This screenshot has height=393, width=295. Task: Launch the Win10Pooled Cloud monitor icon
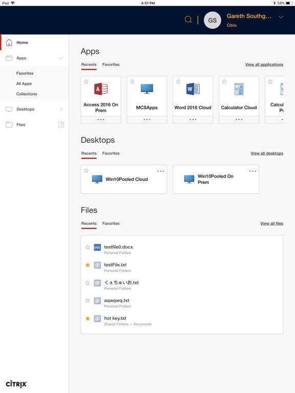point(97,179)
